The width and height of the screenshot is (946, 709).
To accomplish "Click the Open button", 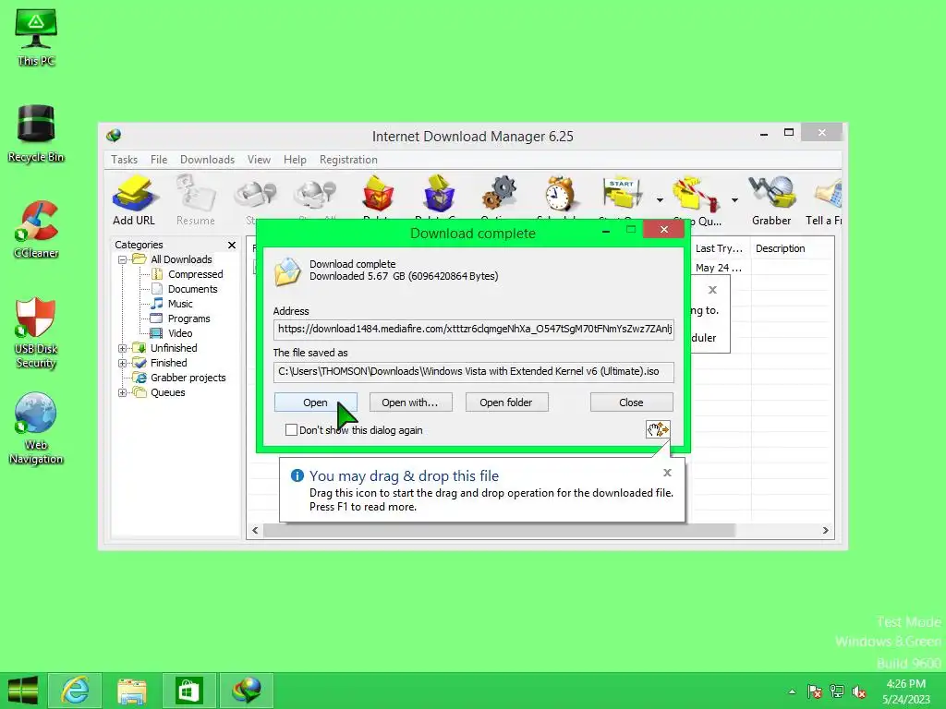I will pyautogui.click(x=316, y=403).
